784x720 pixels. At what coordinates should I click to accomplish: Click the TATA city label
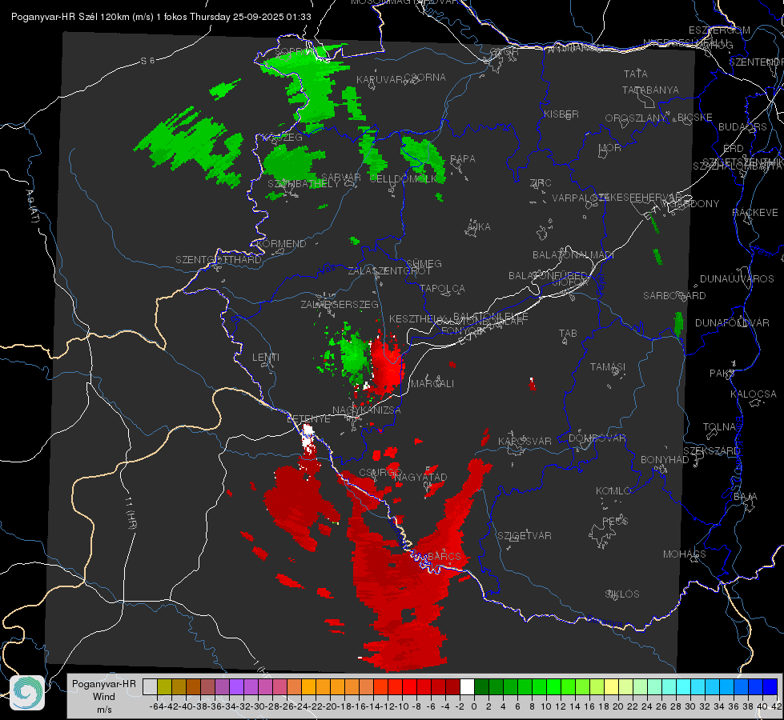(636, 74)
